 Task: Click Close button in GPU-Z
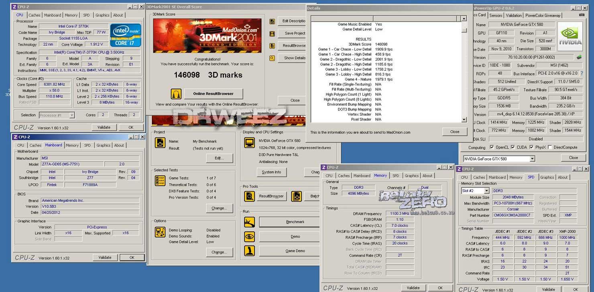click(574, 158)
